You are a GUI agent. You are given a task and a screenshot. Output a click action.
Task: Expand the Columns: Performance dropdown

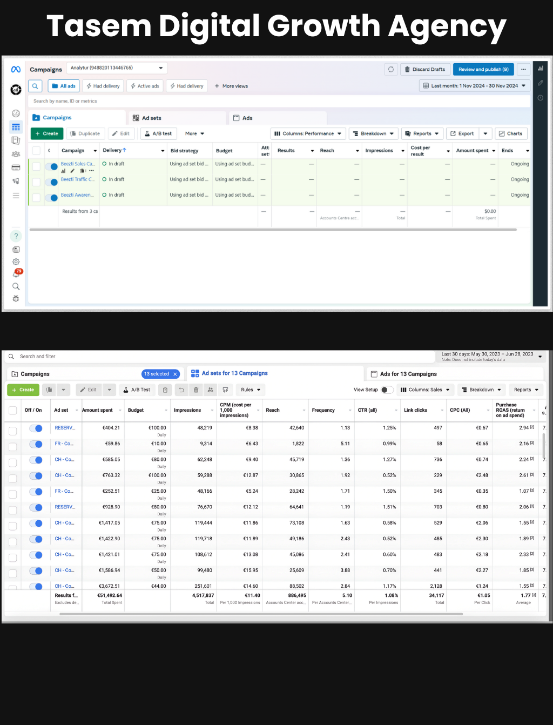pos(308,133)
